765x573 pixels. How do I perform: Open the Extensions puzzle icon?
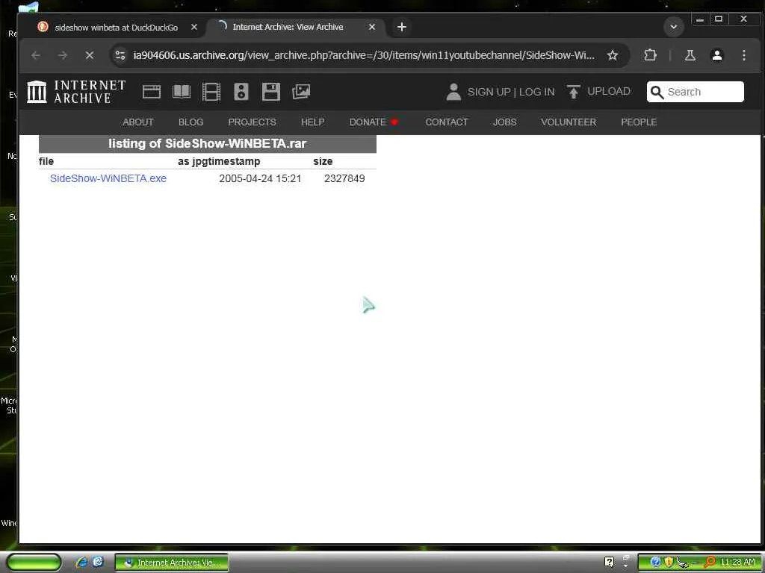(x=650, y=55)
